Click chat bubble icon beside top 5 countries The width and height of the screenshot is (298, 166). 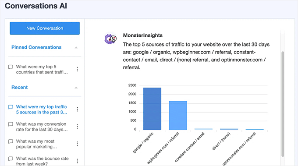coord(11,67)
